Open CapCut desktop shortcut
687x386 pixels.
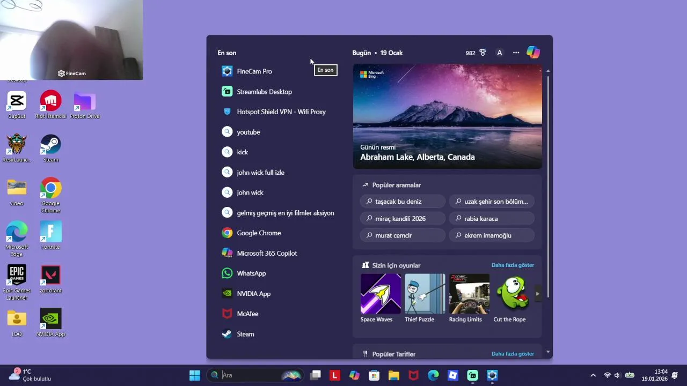[x=17, y=105]
